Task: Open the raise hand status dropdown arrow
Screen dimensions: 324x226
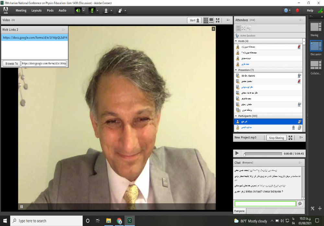Action: pos(125,10)
